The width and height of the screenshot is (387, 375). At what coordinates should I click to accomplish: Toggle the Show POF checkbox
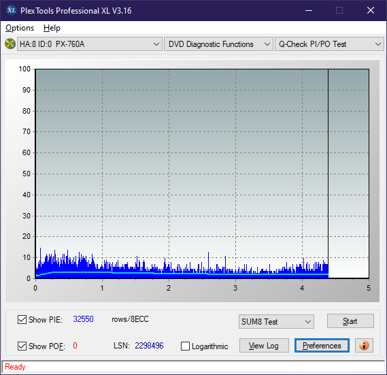pos(22,346)
